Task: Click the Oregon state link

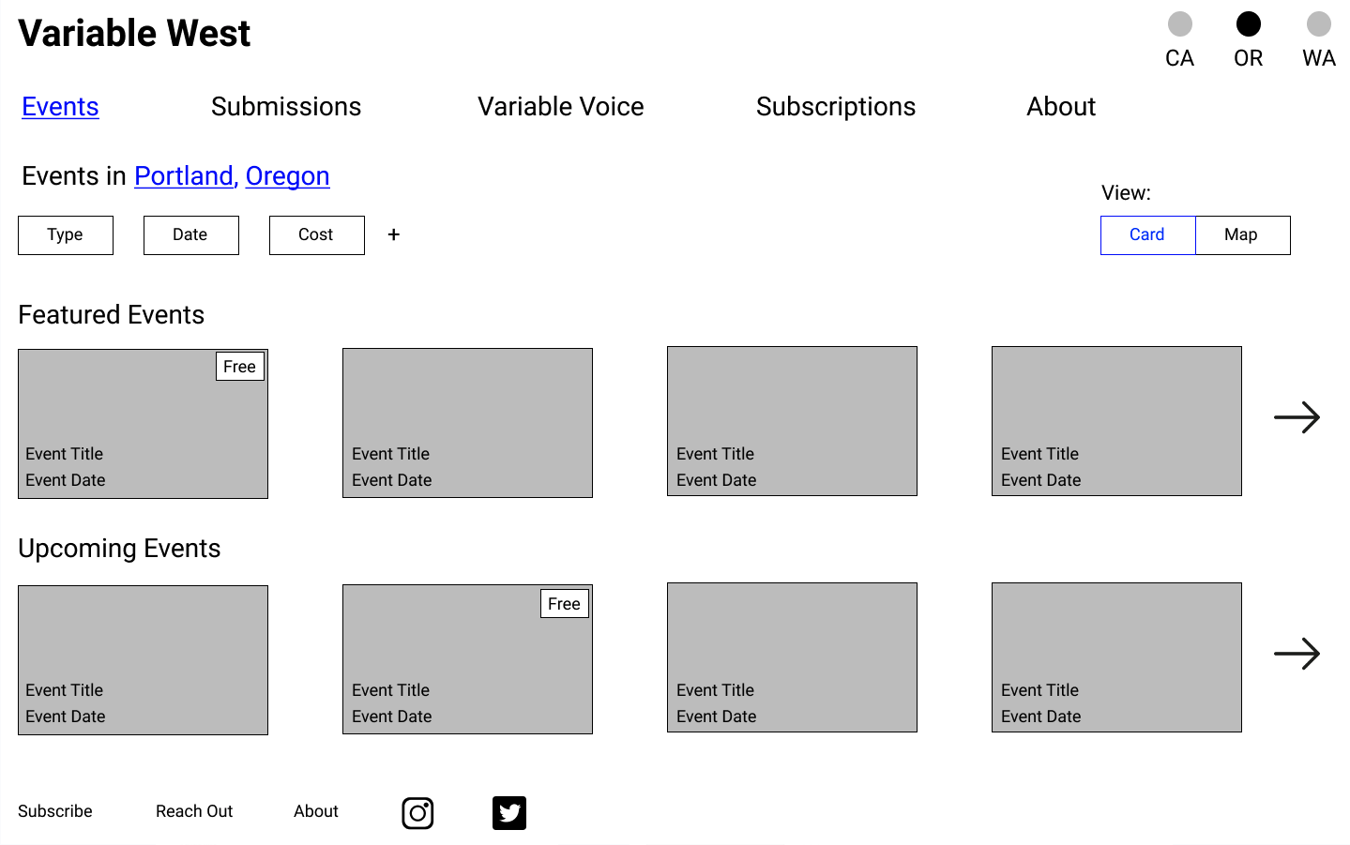Action: [287, 176]
